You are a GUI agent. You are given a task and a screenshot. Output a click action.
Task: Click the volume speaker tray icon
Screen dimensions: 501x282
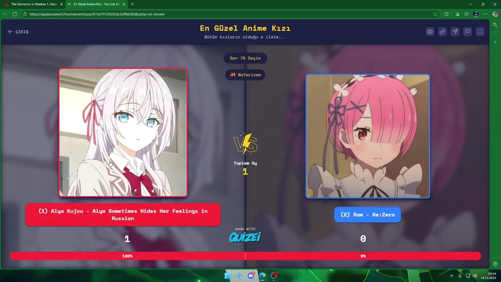[x=474, y=276]
